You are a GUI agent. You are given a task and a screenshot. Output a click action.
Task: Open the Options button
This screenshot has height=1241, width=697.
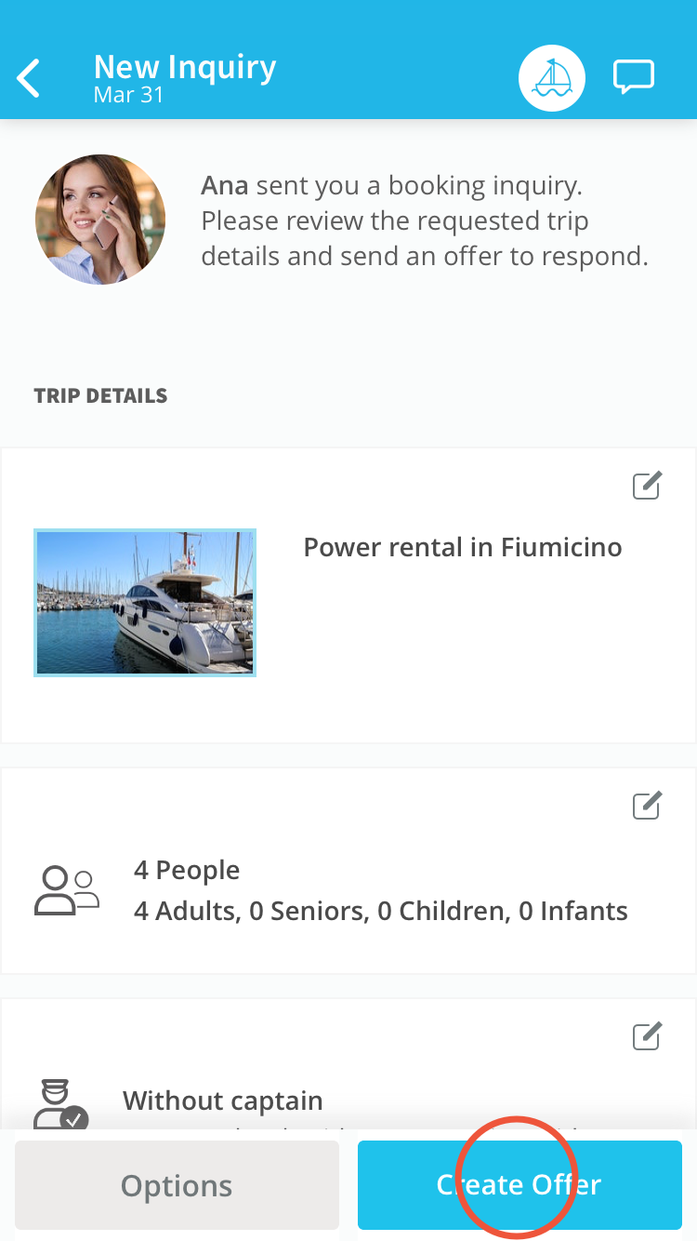(177, 1185)
